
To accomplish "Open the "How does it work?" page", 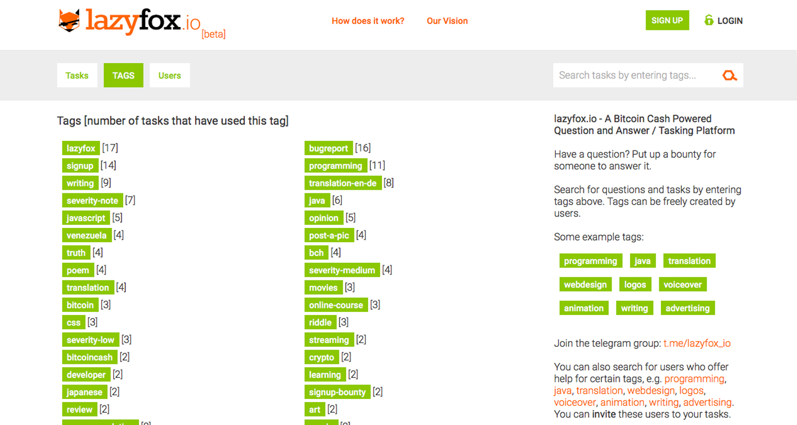I will (x=368, y=21).
